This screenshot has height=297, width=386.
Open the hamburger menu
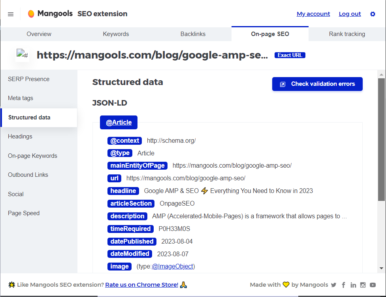click(10, 14)
